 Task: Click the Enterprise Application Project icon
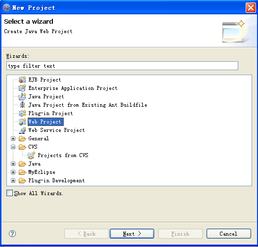(22, 88)
